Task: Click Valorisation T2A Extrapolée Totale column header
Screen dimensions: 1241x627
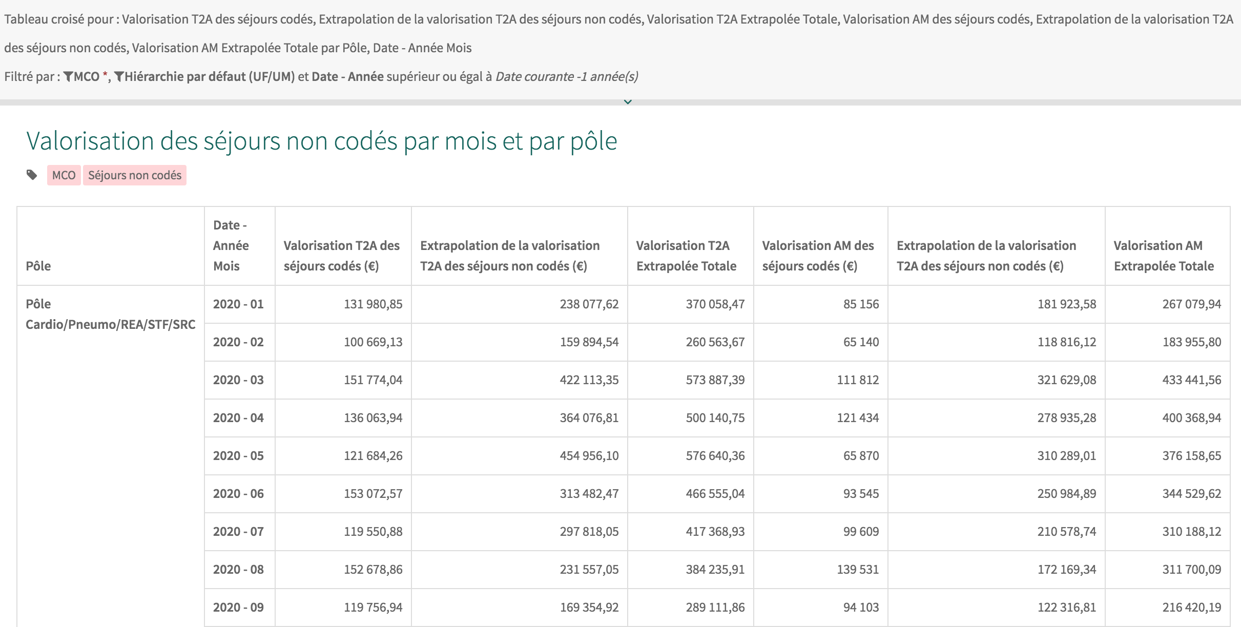Action: (686, 256)
